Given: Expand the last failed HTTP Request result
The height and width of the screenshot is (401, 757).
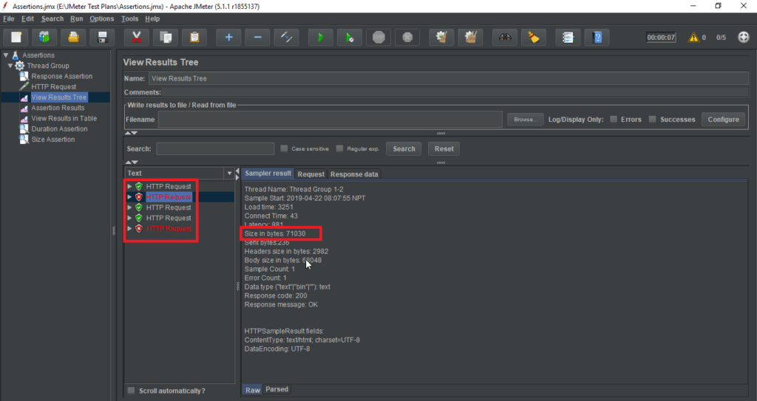Looking at the screenshot, I should click(x=129, y=228).
